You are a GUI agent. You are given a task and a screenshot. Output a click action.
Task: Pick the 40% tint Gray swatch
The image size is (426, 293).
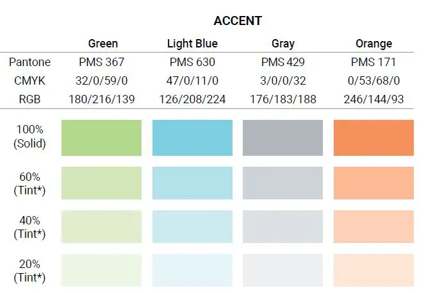click(283, 226)
